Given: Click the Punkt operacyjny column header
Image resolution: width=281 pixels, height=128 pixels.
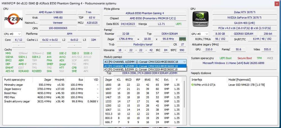Looking at the screenshot, I should click(15, 80).
